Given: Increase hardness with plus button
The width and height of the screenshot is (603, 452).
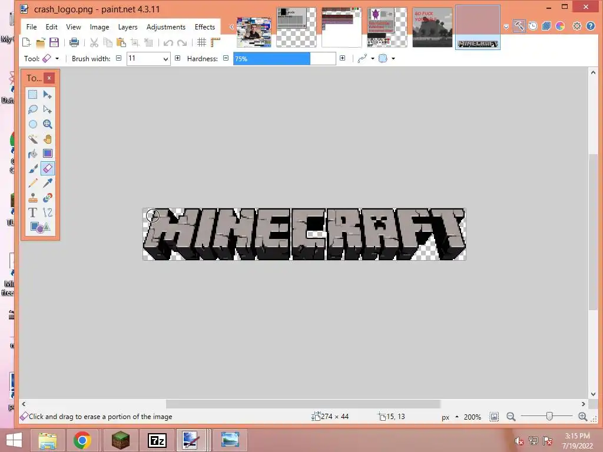Looking at the screenshot, I should 342,58.
